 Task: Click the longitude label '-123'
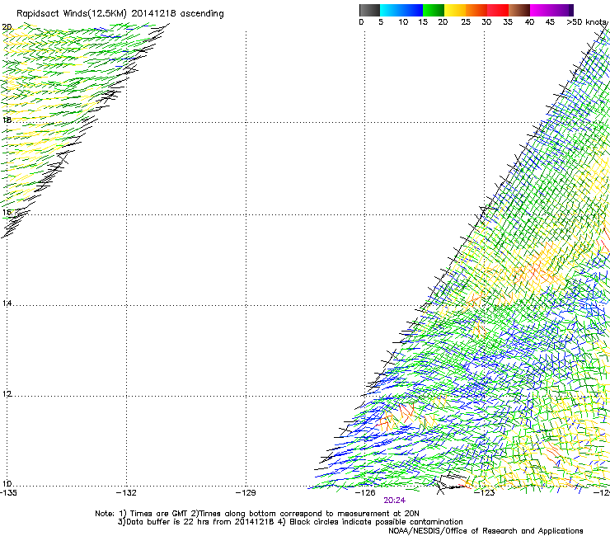pos(485,493)
